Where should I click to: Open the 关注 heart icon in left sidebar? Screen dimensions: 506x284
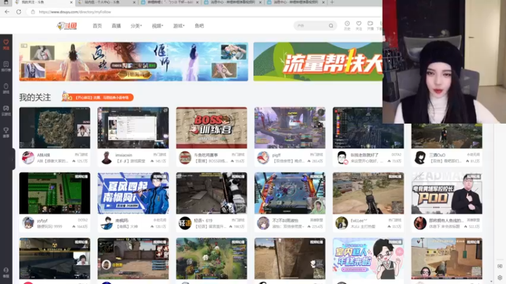coord(6,44)
